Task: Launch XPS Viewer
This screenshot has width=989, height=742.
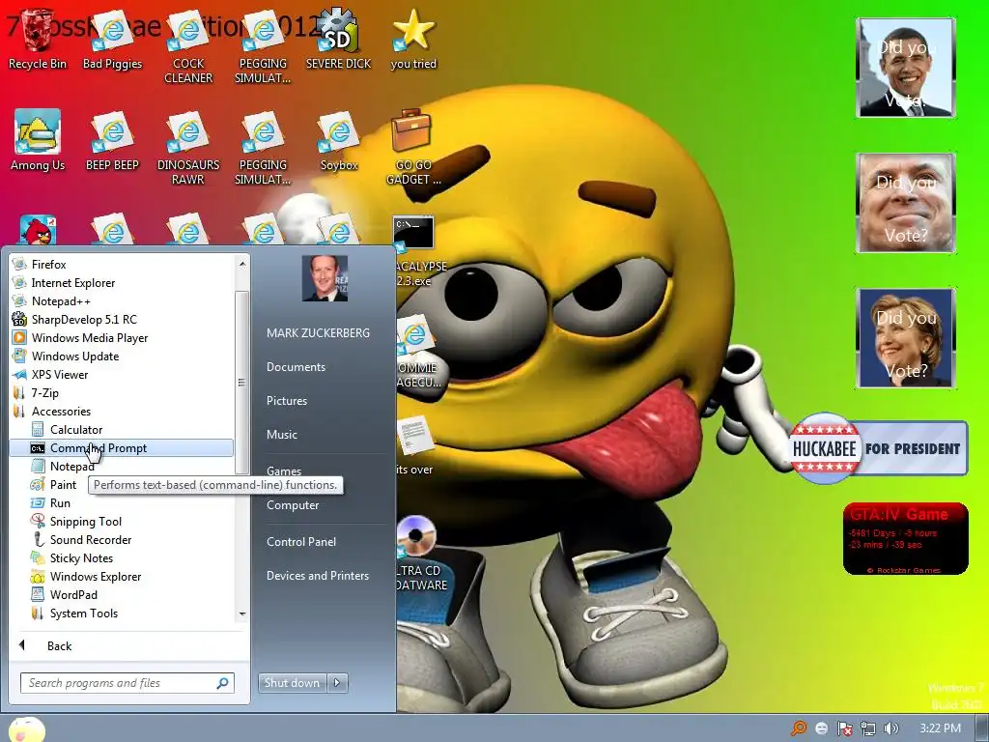Action: coord(60,374)
